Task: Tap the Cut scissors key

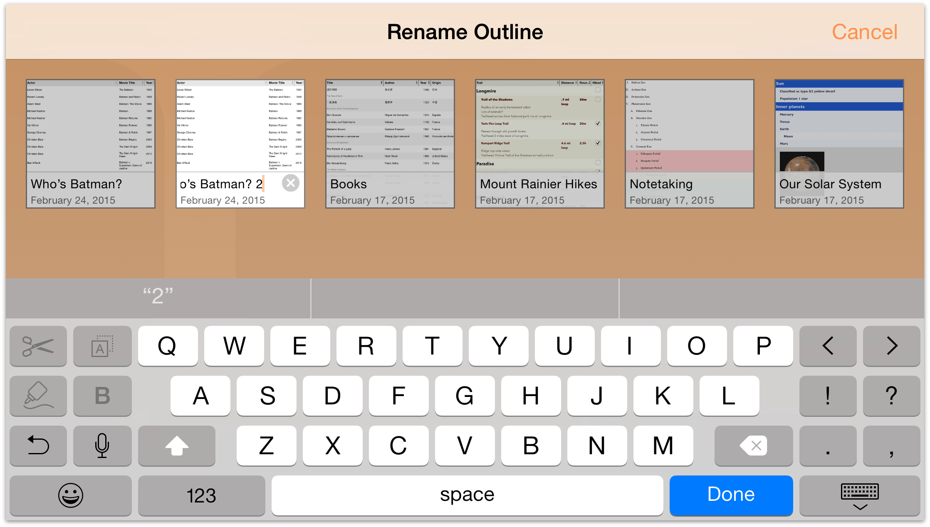Action: (x=38, y=346)
